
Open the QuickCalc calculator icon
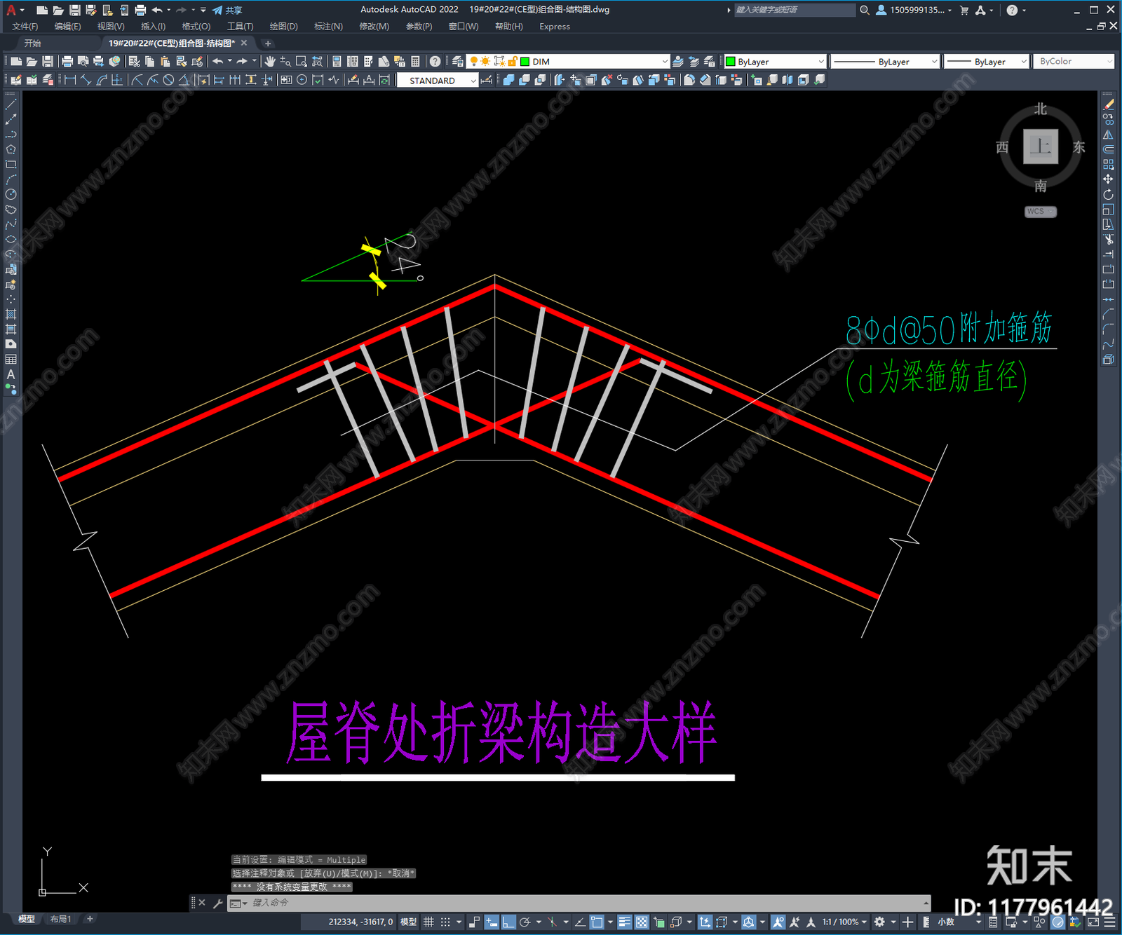click(415, 62)
